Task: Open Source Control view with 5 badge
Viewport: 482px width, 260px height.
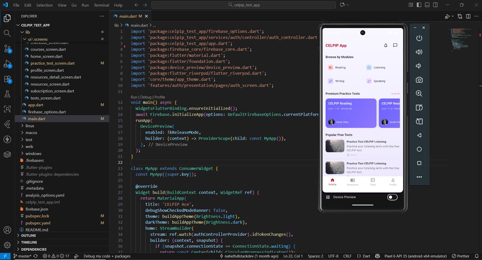Action: pyautogui.click(x=7, y=49)
